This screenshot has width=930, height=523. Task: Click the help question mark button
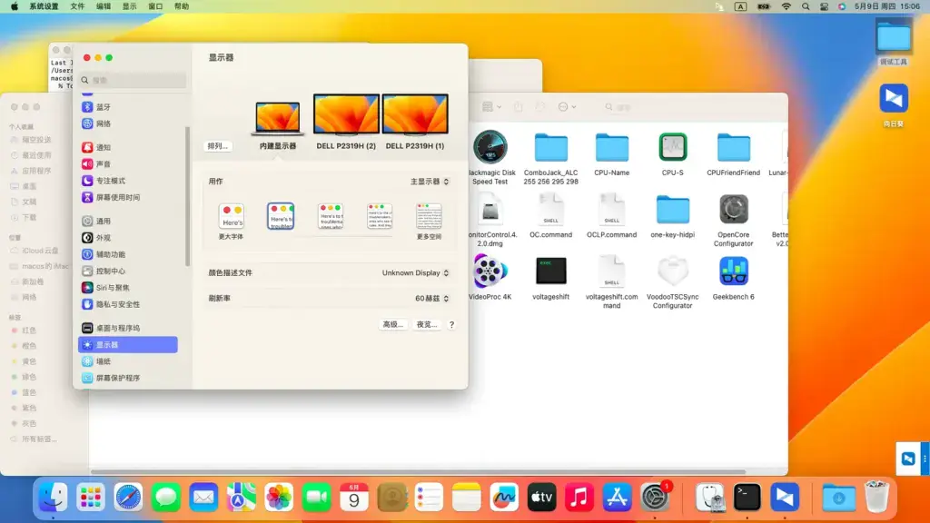451,324
